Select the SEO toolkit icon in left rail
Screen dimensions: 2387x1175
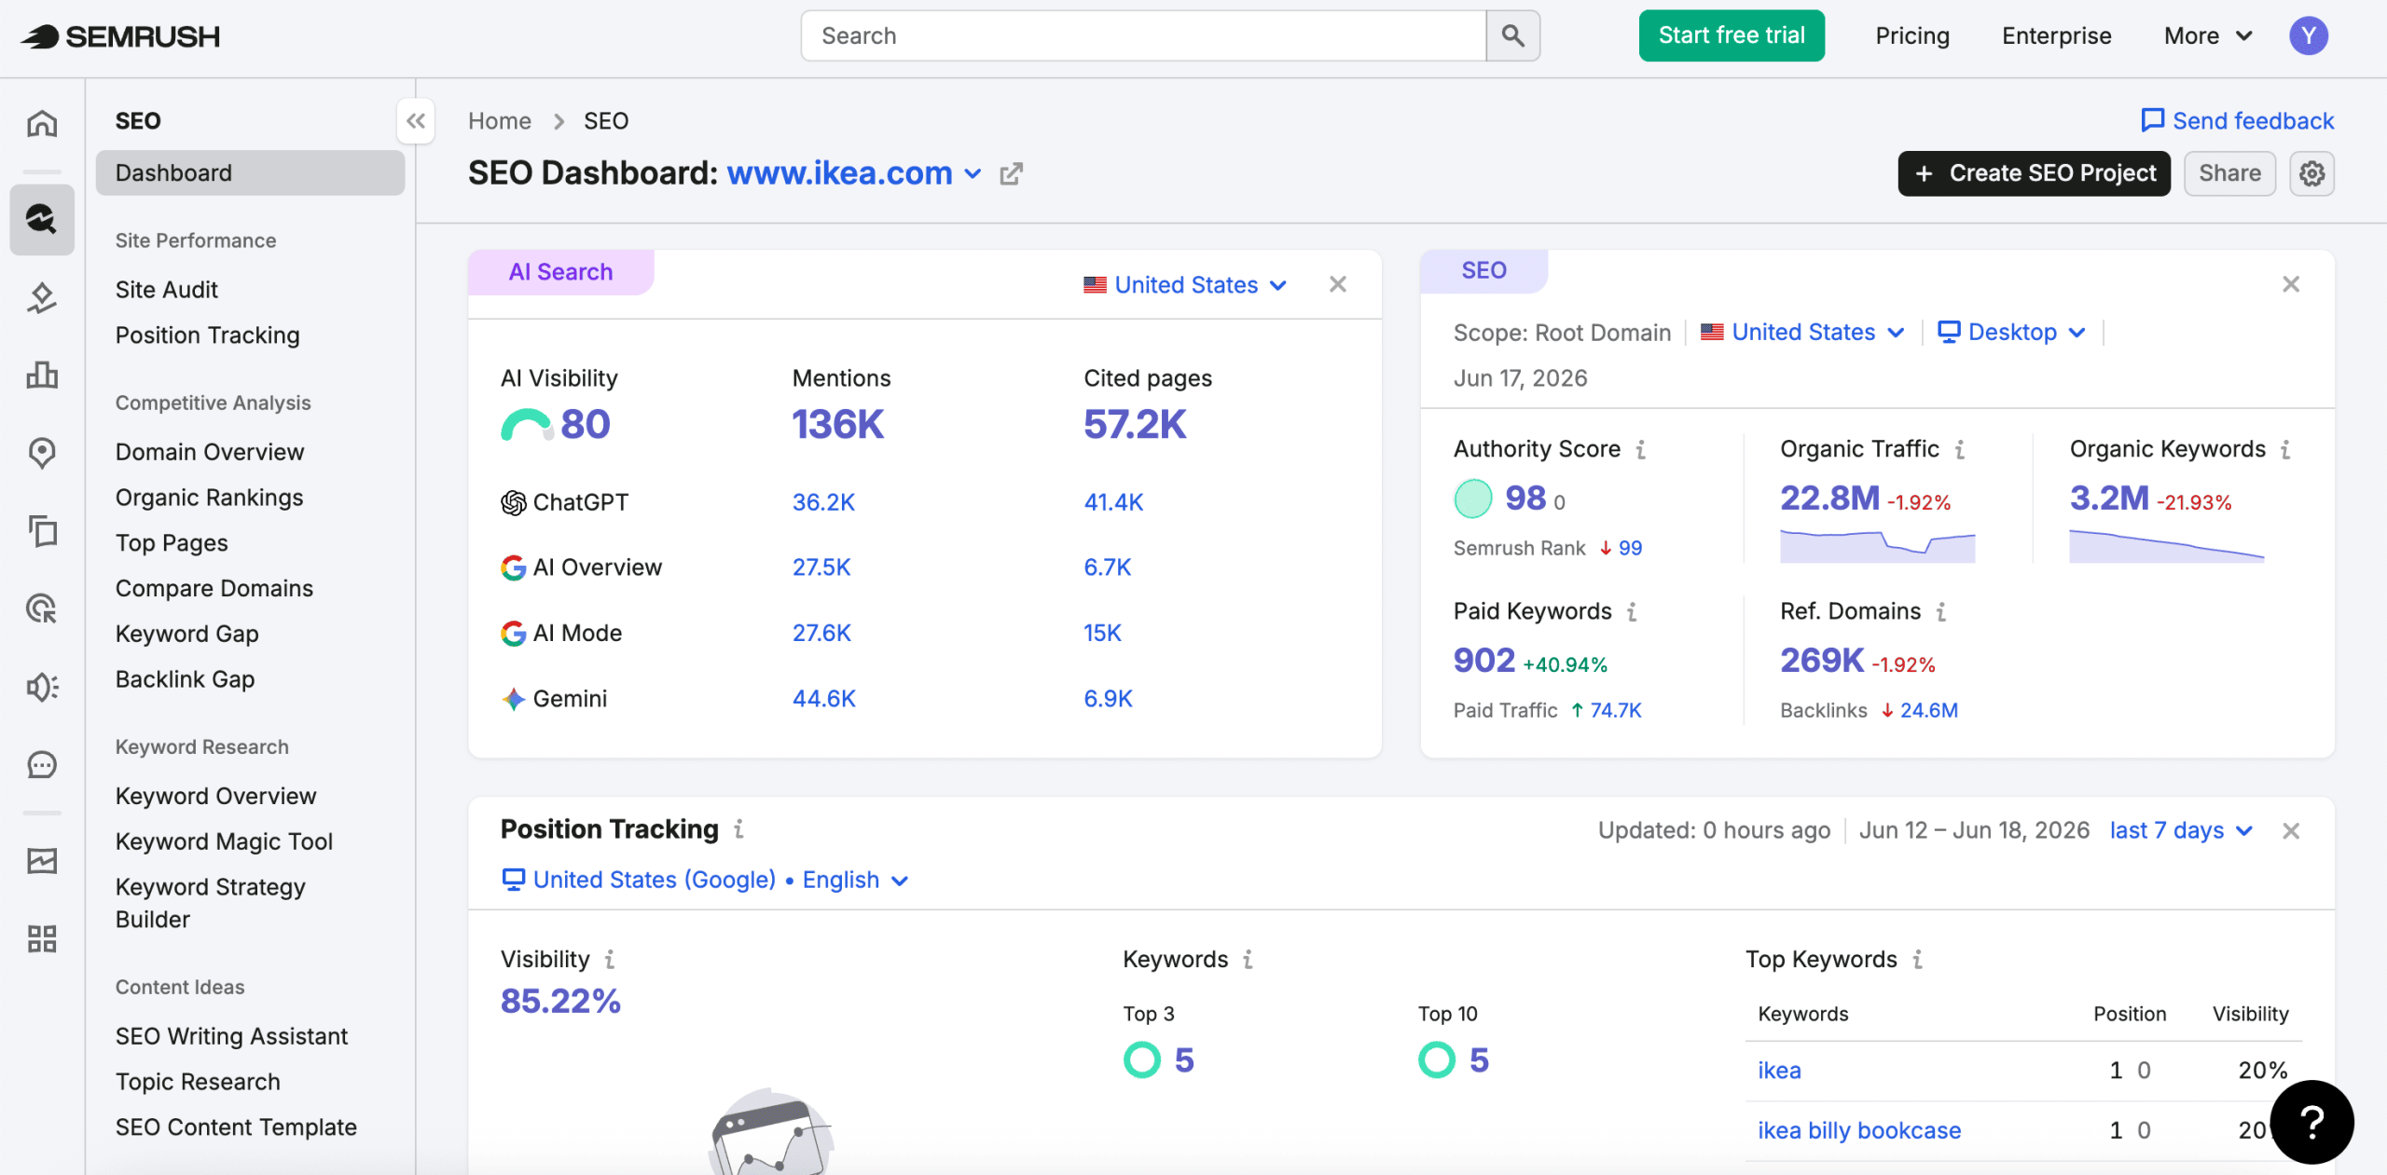[42, 219]
